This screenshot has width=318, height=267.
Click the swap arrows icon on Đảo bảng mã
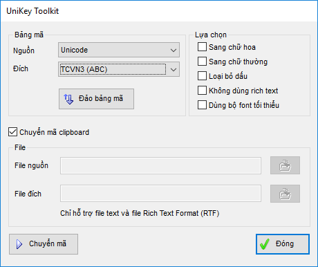click(x=68, y=99)
